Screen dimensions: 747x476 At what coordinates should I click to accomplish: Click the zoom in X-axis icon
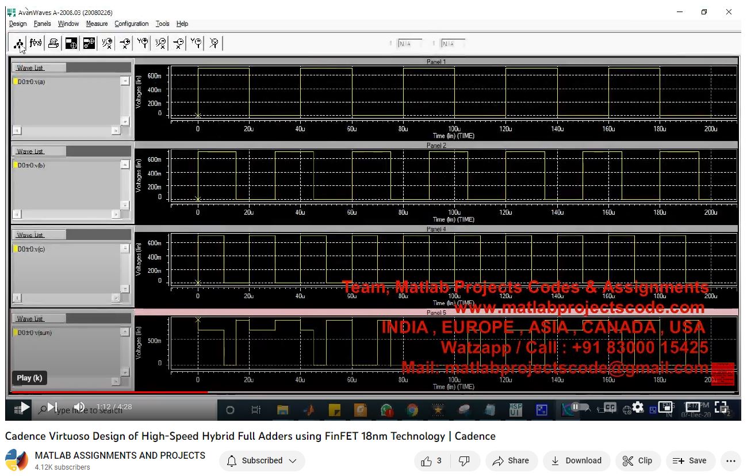click(x=125, y=43)
